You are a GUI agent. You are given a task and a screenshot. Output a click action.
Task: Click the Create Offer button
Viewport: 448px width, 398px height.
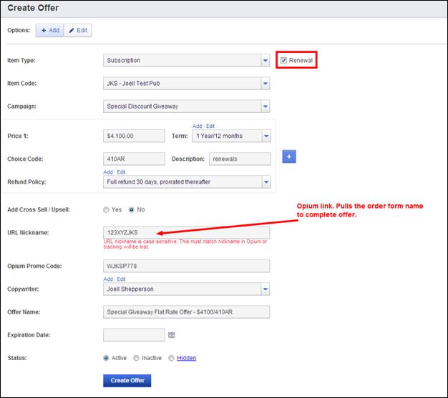[127, 381]
